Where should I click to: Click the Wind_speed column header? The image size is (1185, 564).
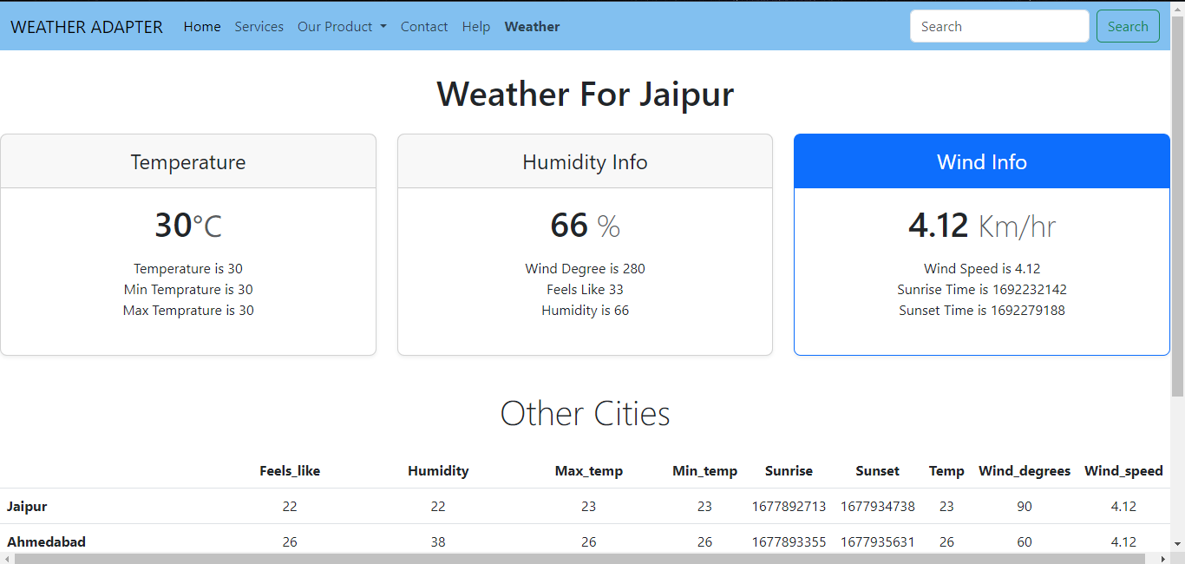[1123, 471]
